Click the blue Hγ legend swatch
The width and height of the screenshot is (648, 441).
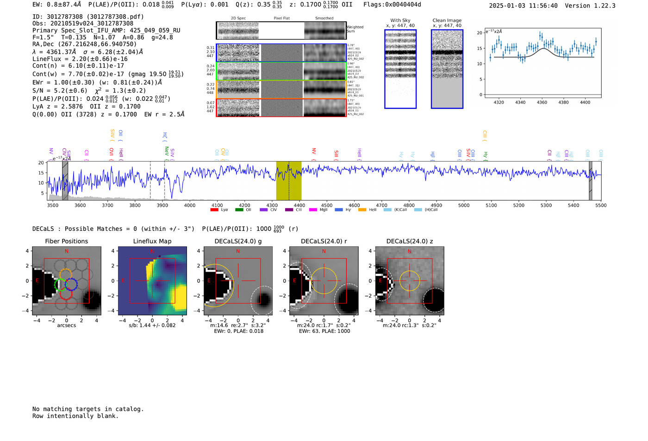pyautogui.click(x=339, y=210)
